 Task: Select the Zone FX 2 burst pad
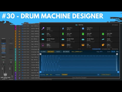(x=89, y=29)
